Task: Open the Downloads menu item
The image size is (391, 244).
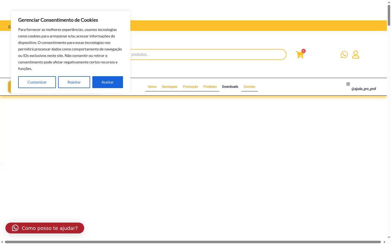Action: (230, 87)
